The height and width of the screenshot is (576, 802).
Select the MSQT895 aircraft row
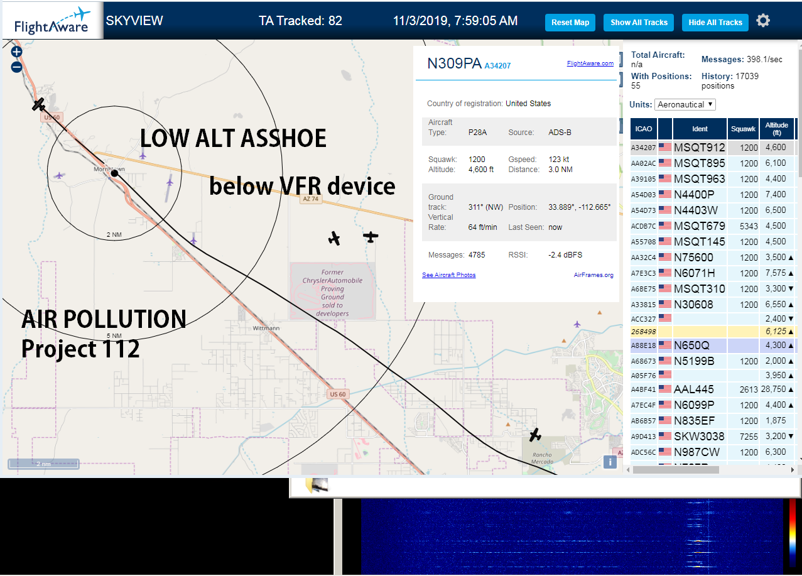(713, 163)
